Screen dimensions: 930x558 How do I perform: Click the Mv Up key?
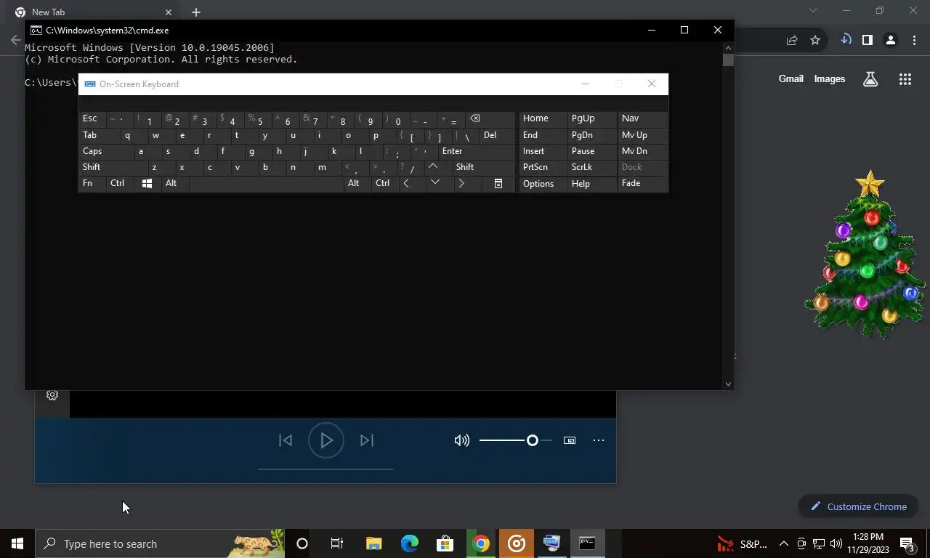(642, 135)
